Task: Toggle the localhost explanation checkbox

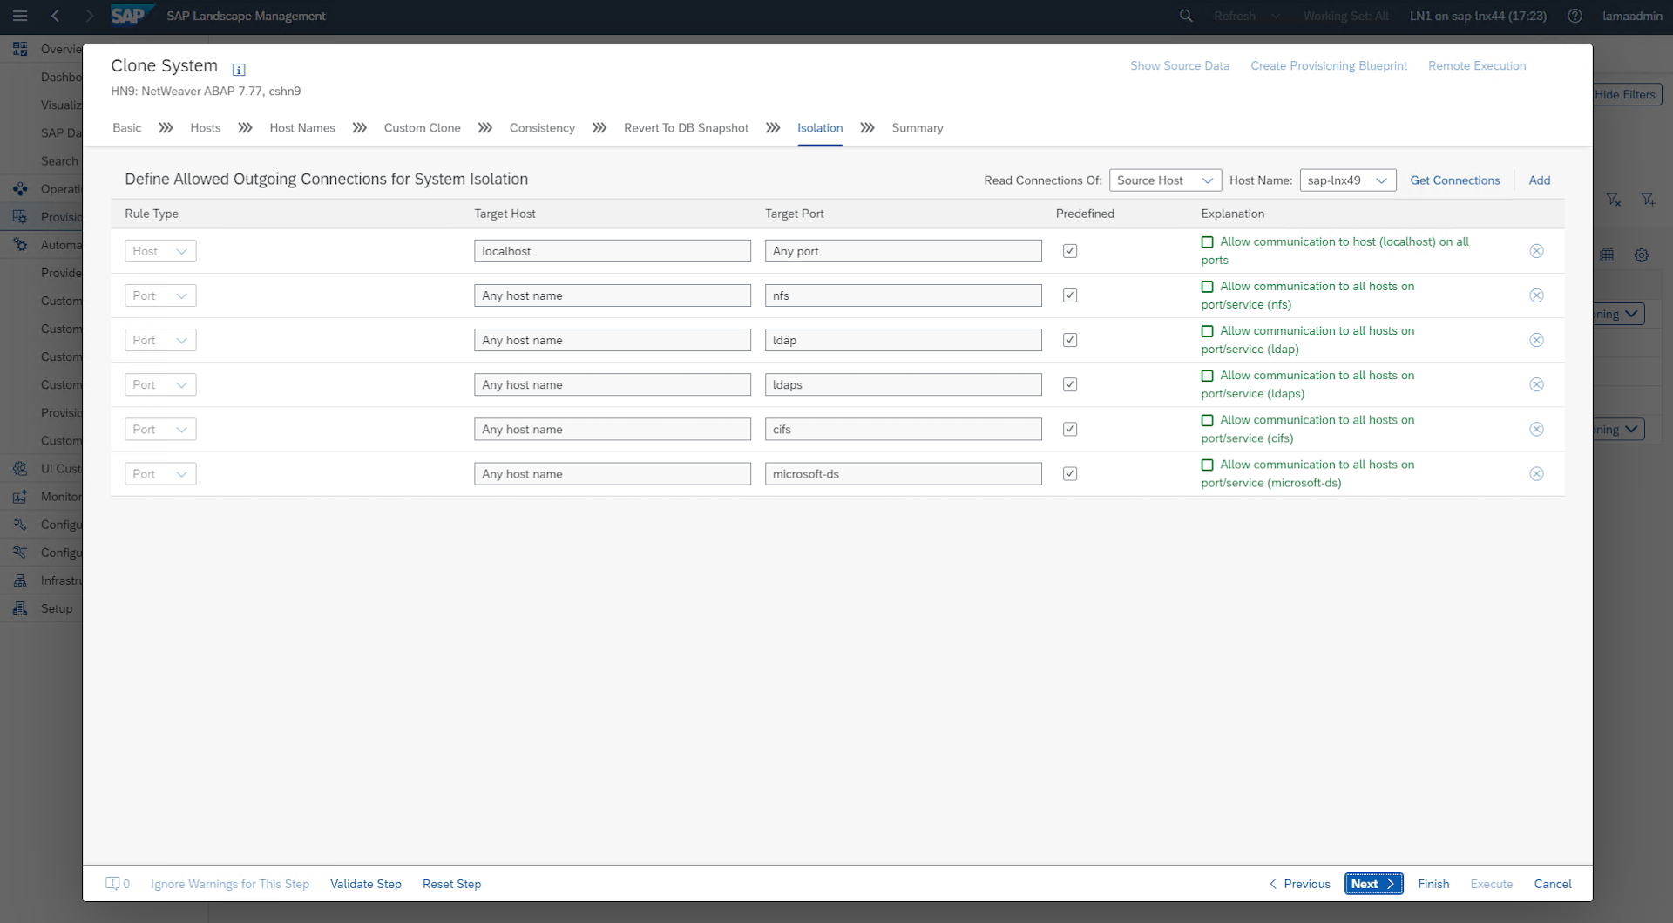Action: (x=1207, y=242)
